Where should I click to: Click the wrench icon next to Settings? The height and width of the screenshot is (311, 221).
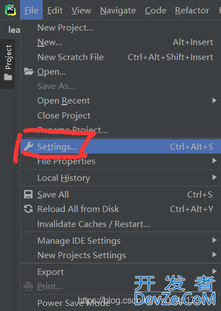coord(28,146)
